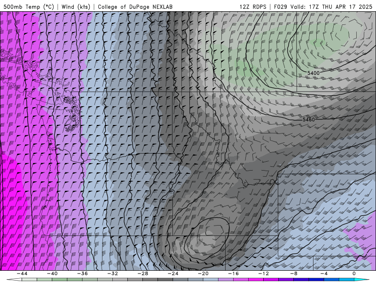The image size is (376, 282).
Task: Click the "College of DuPage NEXLAB" text
Action: pyautogui.click(x=135, y=7)
